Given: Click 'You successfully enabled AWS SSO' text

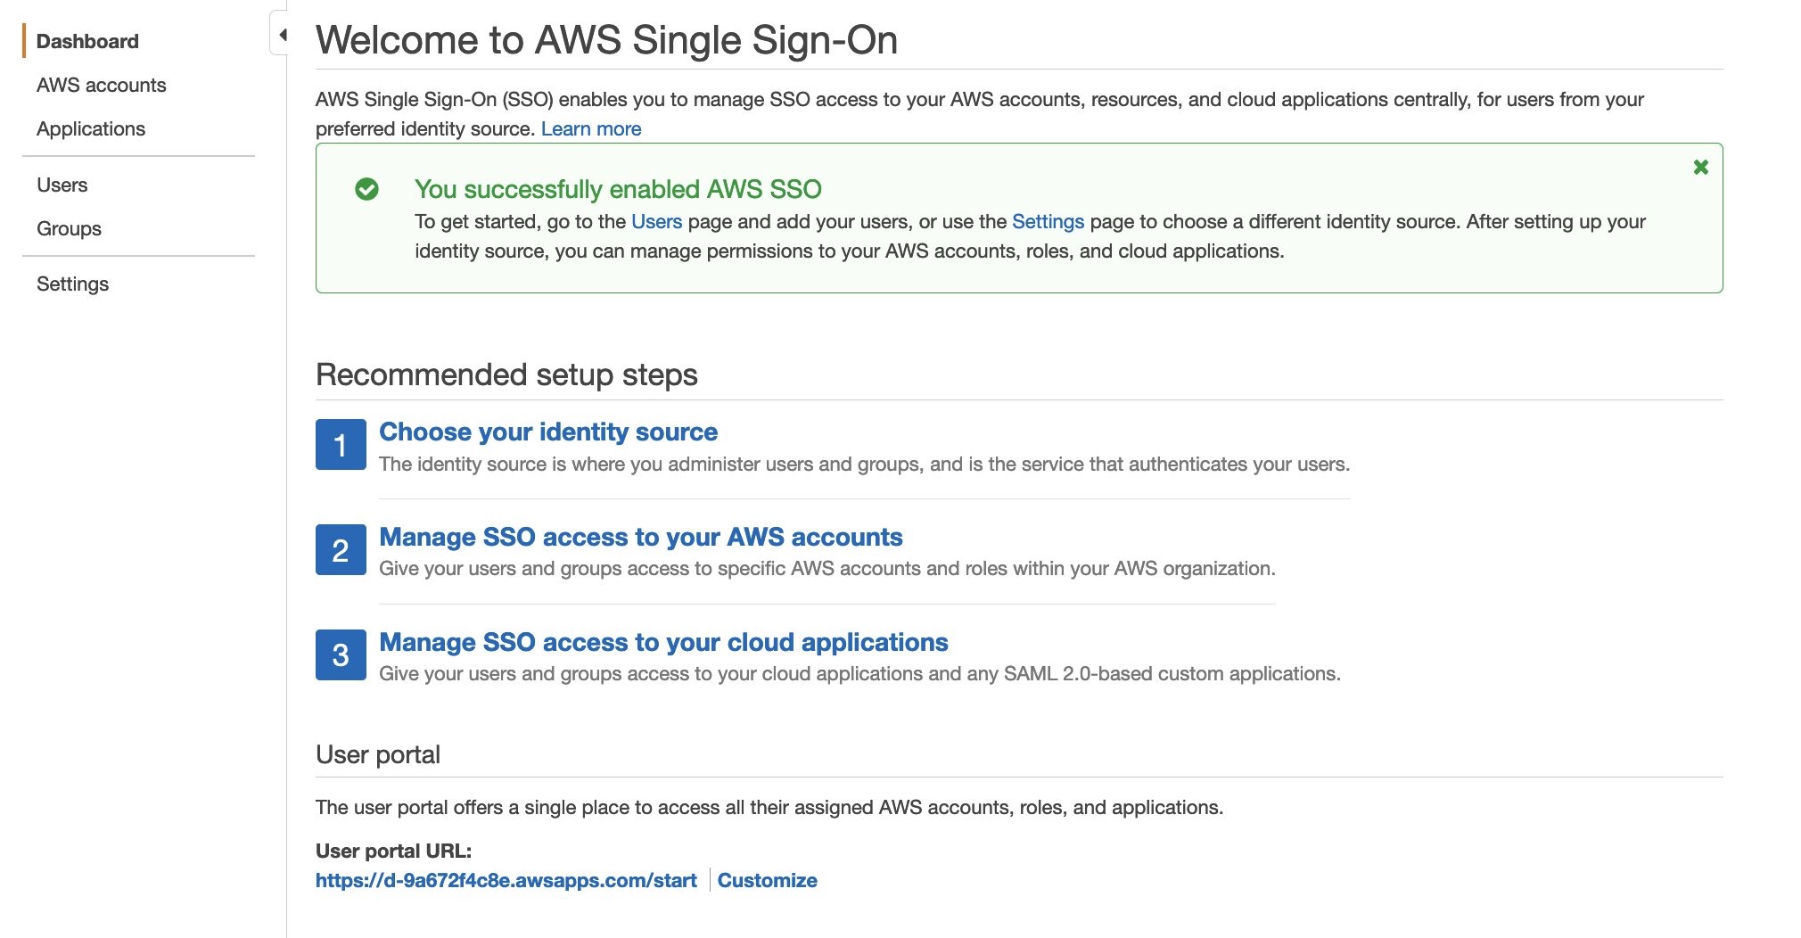Looking at the screenshot, I should tap(618, 189).
